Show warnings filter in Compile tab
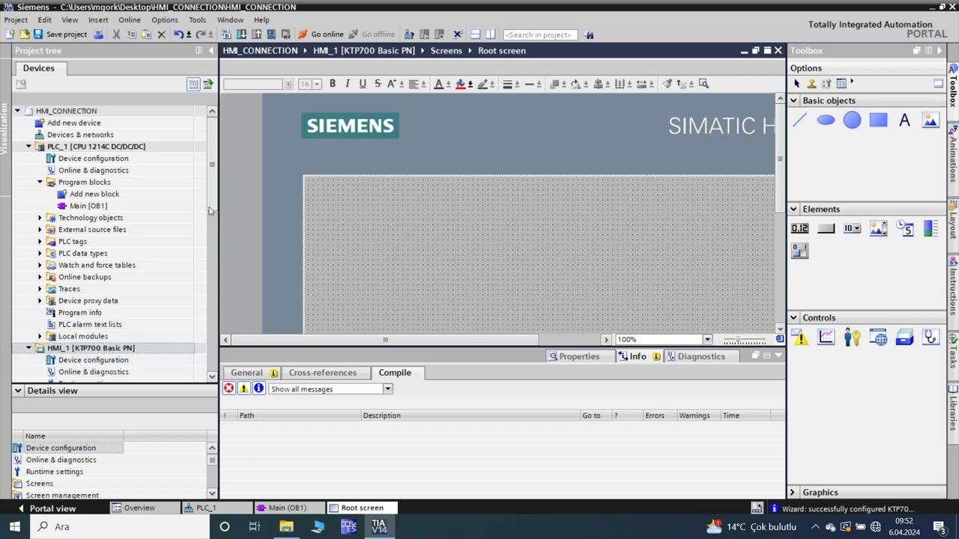Image resolution: width=959 pixels, height=539 pixels. pos(243,389)
